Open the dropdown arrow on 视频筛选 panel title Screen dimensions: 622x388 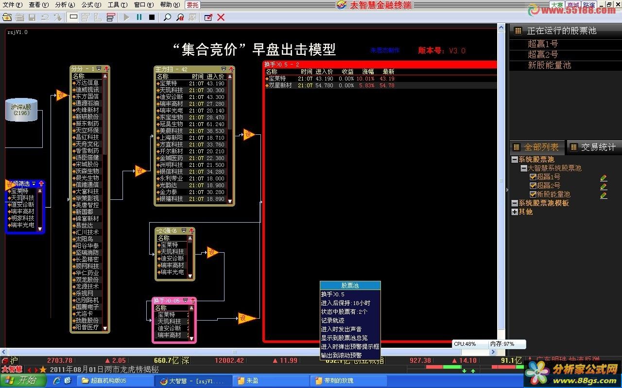[x=34, y=184]
